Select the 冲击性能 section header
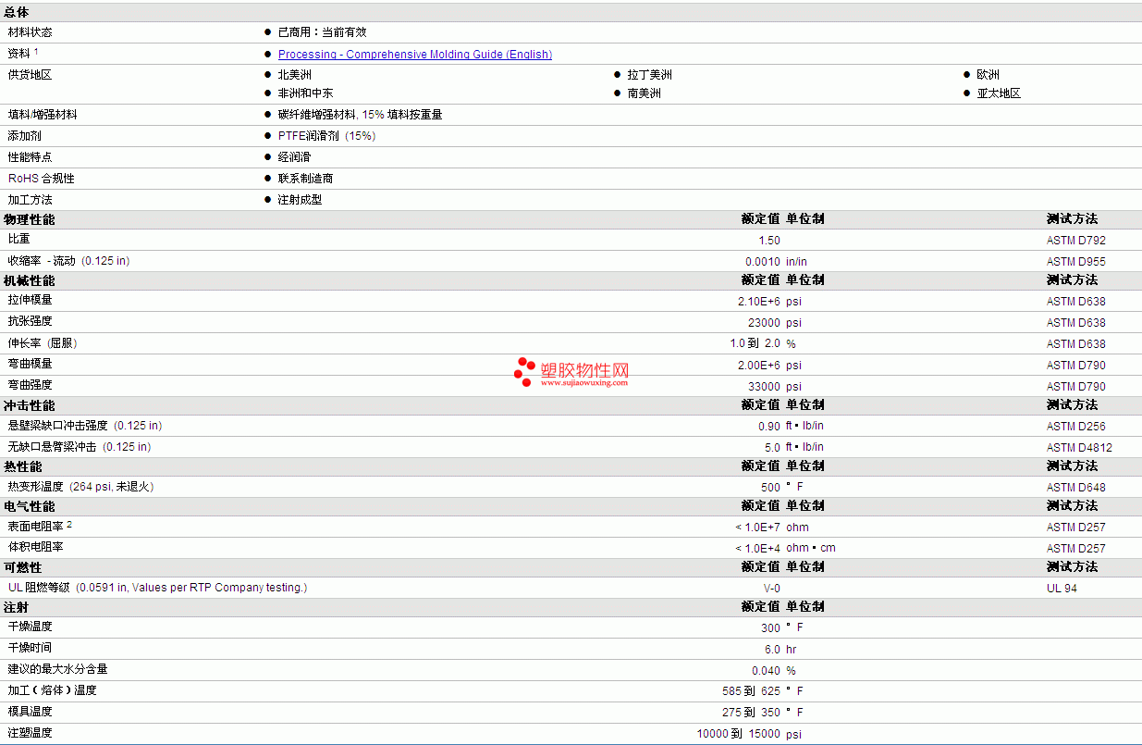The height and width of the screenshot is (745, 1142). pos(30,405)
